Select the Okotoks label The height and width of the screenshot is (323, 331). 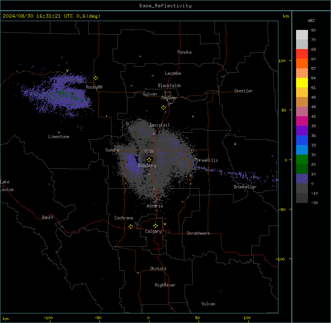click(x=158, y=269)
